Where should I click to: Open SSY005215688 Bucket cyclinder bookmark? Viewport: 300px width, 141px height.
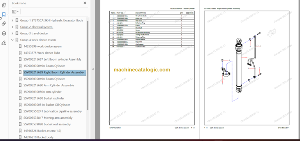(x=44, y=98)
